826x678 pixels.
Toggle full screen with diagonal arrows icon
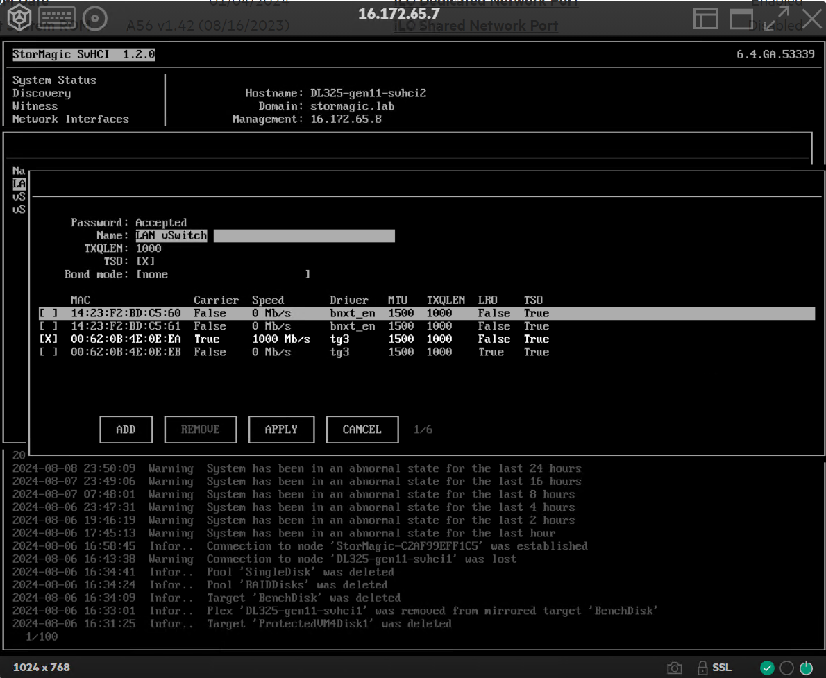(777, 19)
